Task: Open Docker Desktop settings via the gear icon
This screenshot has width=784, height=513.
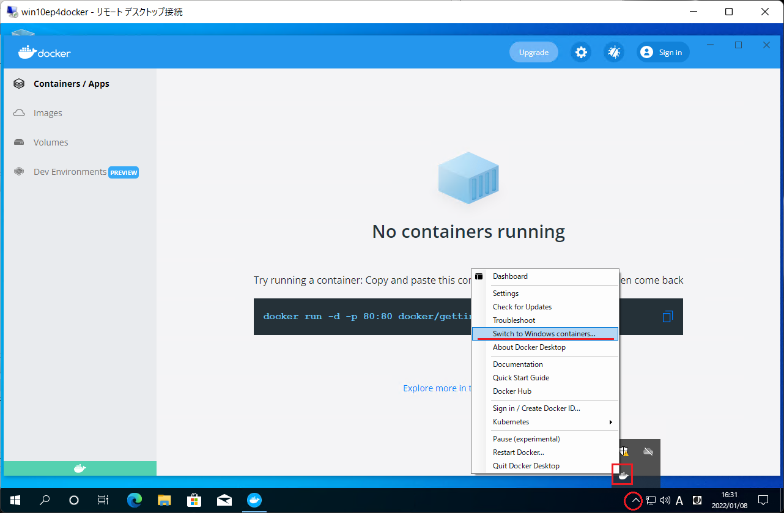Action: pos(580,52)
